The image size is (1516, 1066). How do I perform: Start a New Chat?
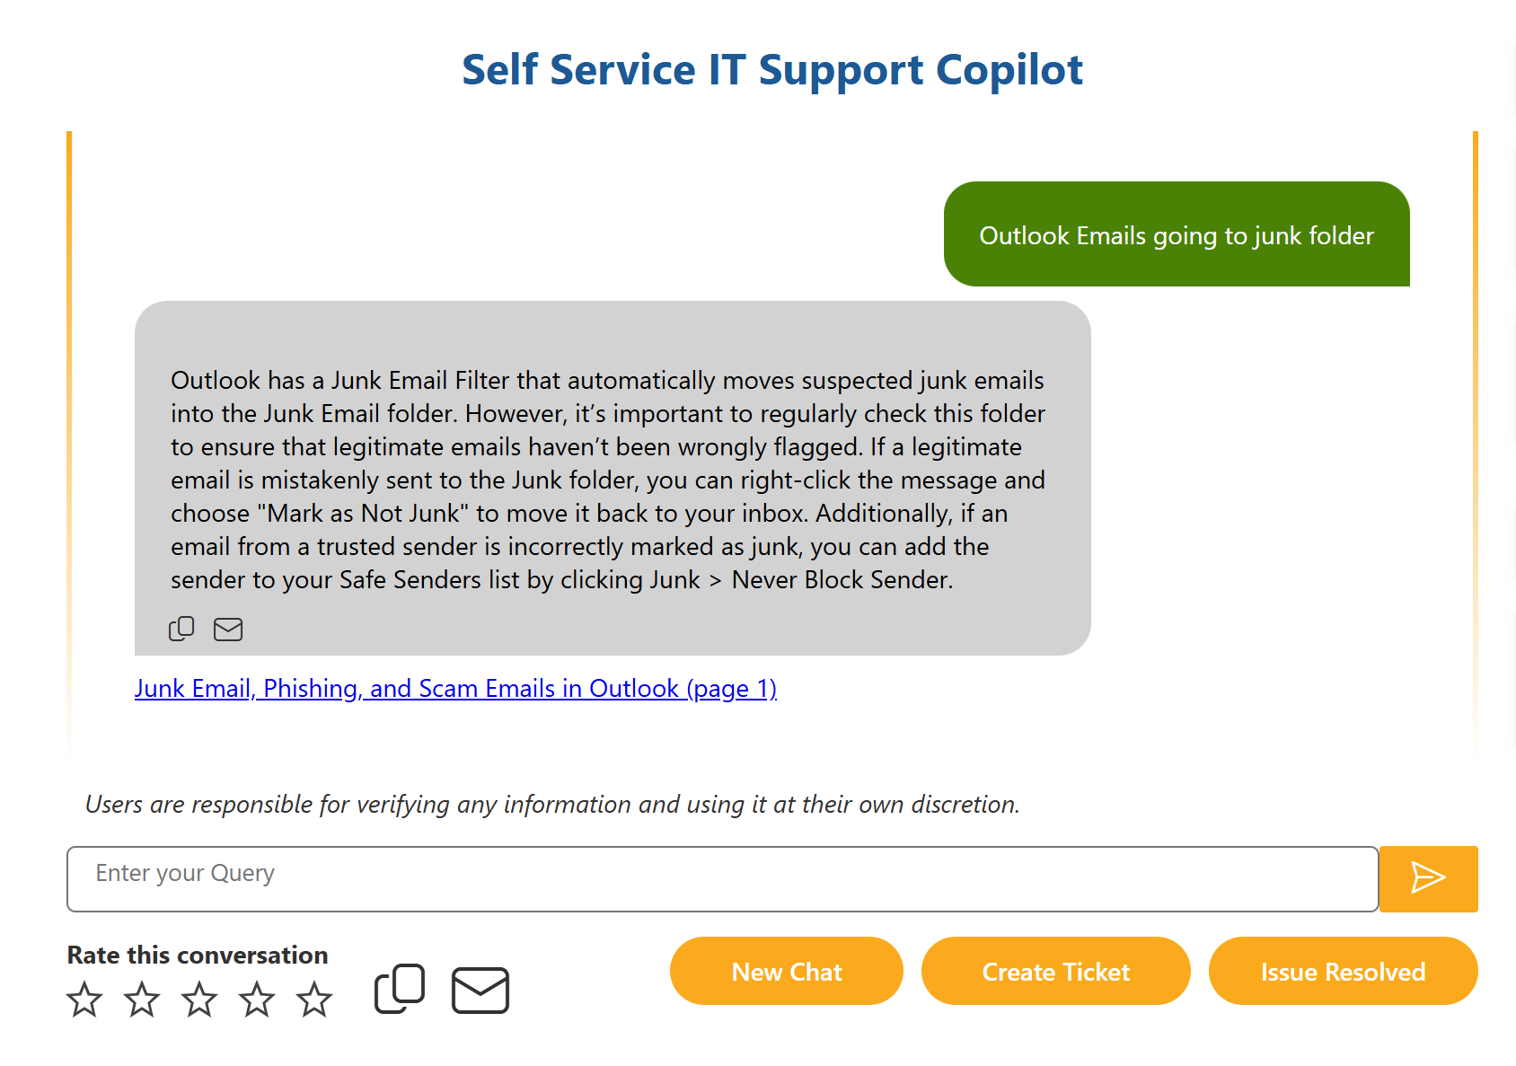786,971
